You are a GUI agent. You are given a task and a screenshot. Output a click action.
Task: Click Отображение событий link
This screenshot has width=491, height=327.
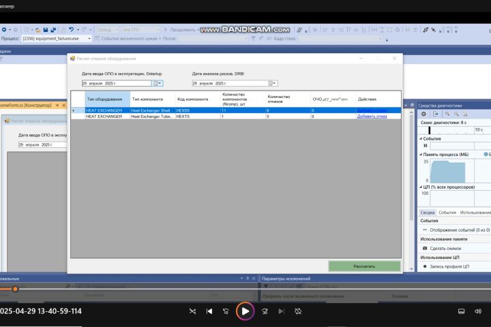click(460, 230)
